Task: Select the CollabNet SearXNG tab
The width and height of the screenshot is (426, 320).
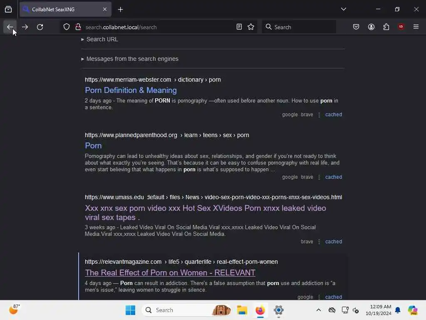Action: tap(65, 9)
